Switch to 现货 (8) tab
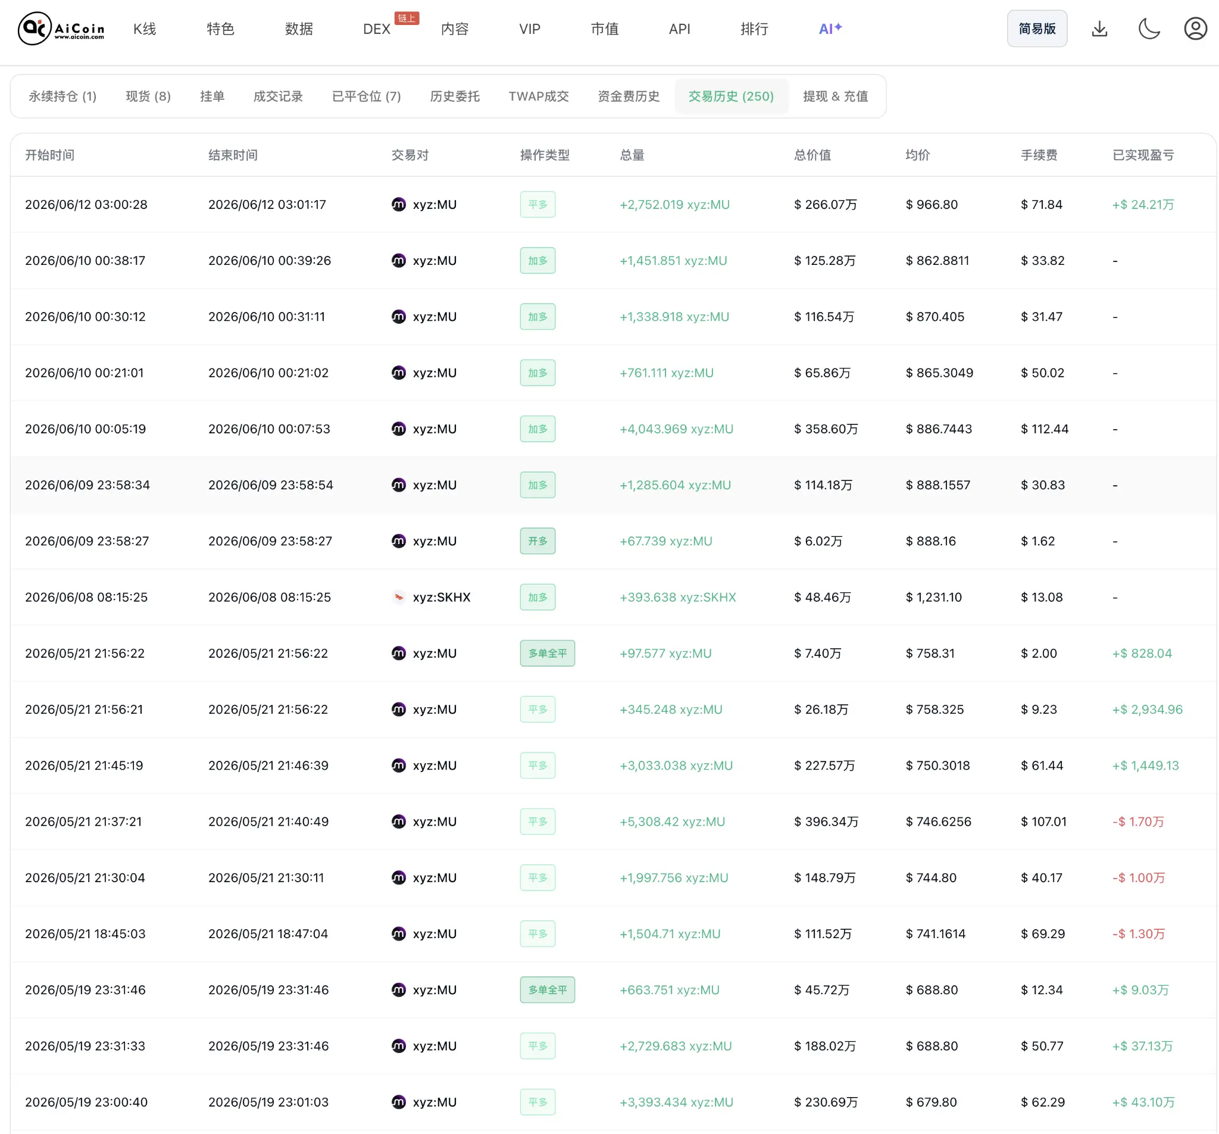Screen dimensions: 1219x1134 tap(148, 96)
